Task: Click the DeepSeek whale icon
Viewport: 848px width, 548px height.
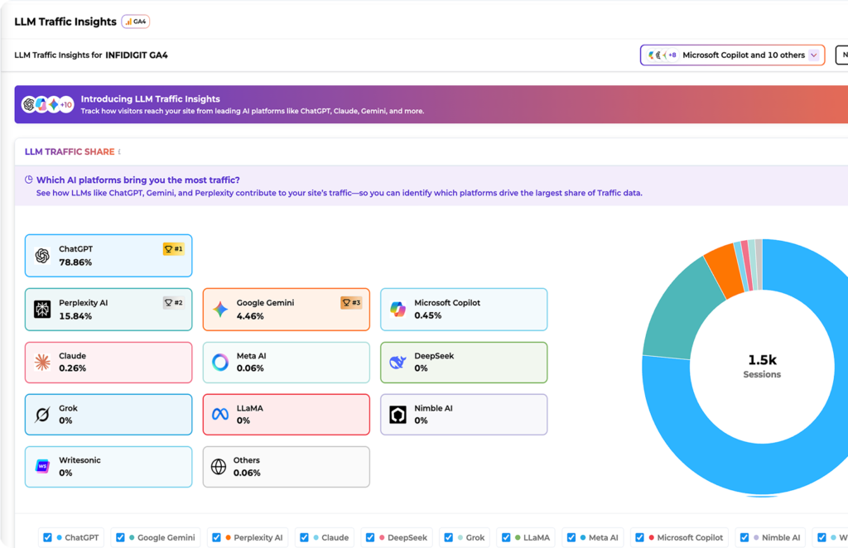Action: [397, 362]
